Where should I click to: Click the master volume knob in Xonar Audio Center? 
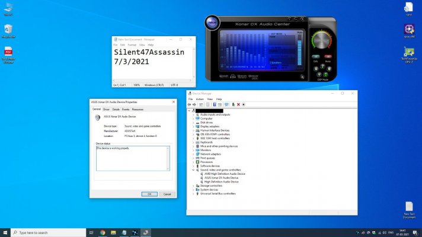[322, 40]
